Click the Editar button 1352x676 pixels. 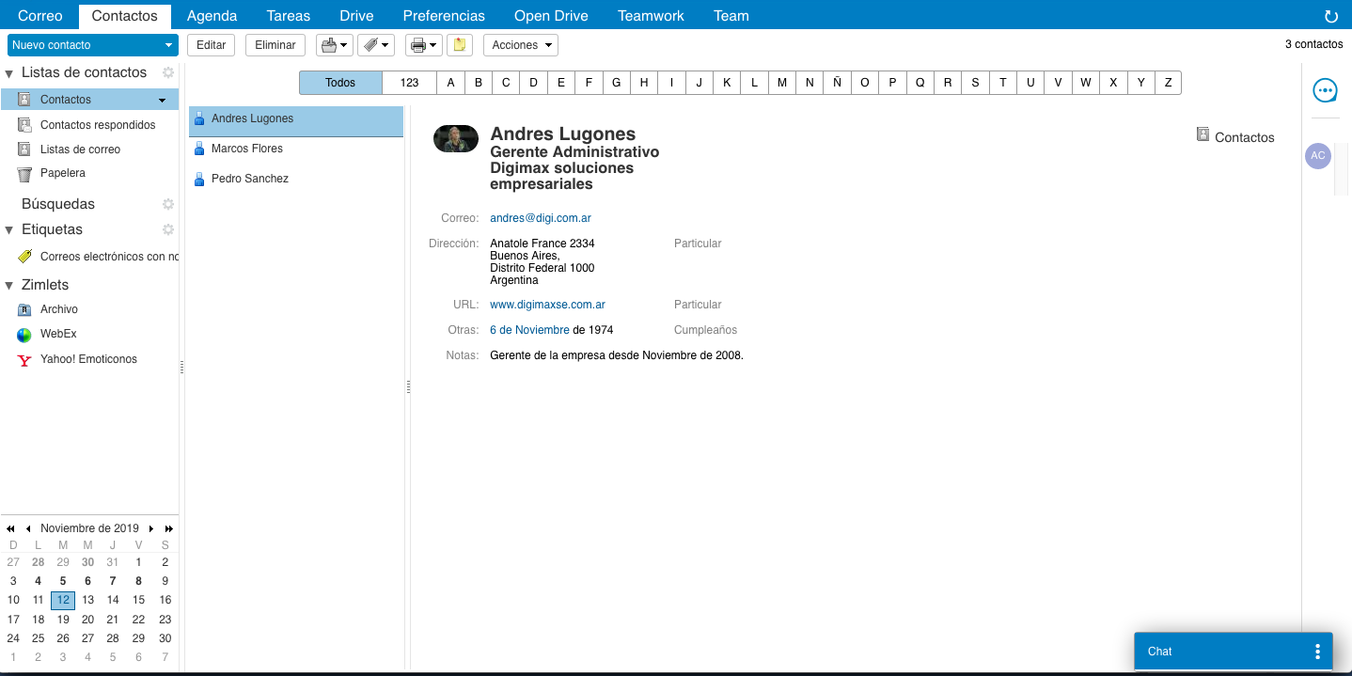(212, 45)
